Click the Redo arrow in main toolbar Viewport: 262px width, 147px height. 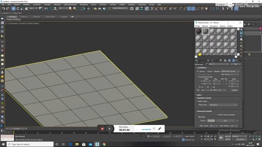point(7,9)
